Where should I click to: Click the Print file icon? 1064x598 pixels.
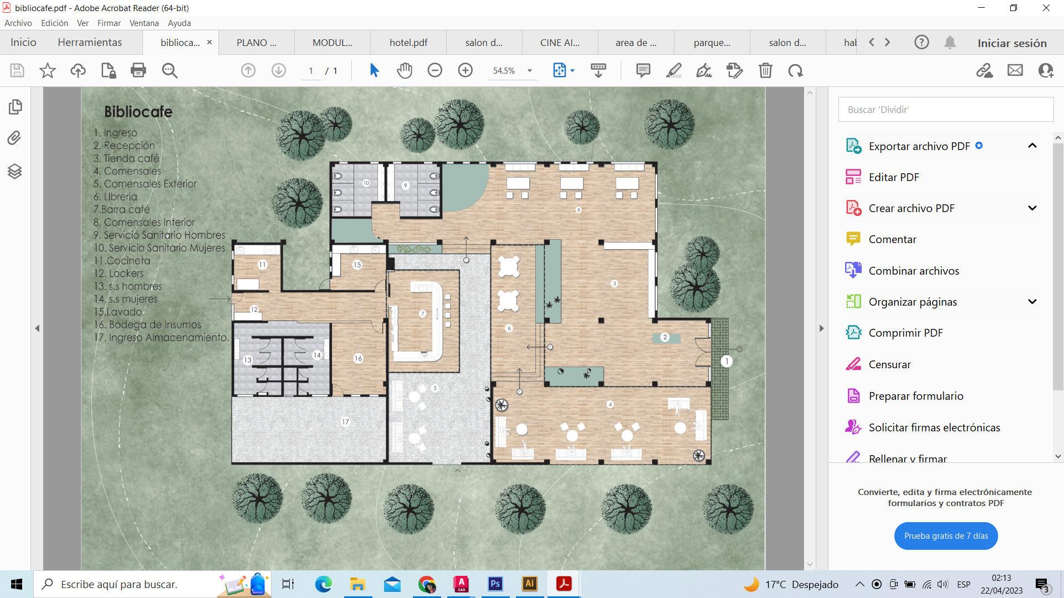[138, 70]
